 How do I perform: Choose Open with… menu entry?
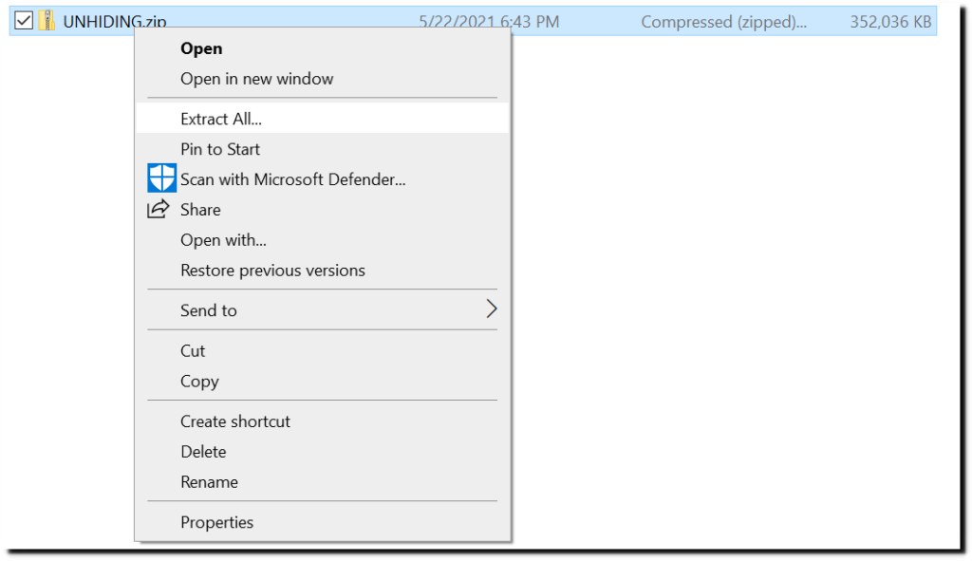click(323, 240)
